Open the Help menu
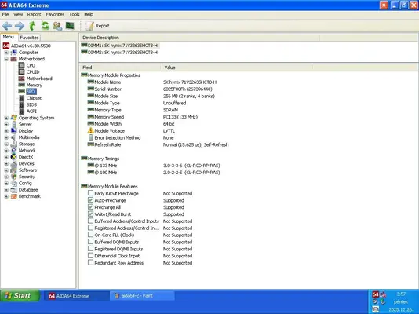 [x=89, y=14]
